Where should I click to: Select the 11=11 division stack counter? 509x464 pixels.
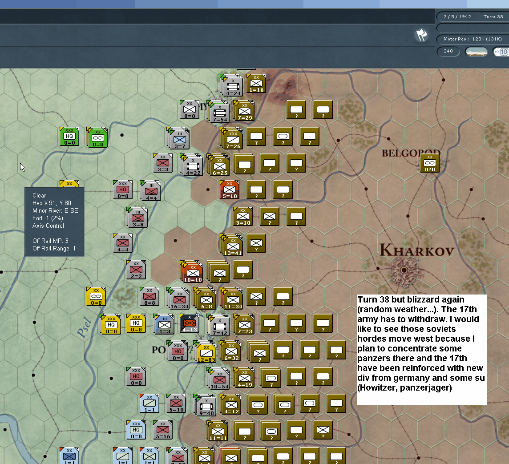point(217,431)
